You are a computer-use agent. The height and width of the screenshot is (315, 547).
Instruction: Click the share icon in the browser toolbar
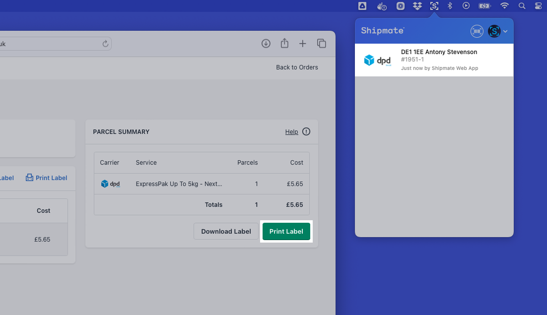pos(284,44)
